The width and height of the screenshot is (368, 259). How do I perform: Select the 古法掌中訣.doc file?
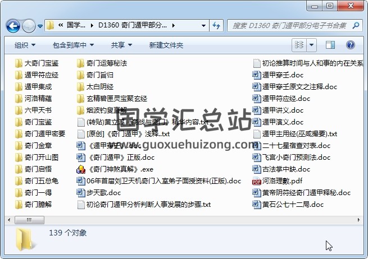pyautogui.click(x=281, y=169)
